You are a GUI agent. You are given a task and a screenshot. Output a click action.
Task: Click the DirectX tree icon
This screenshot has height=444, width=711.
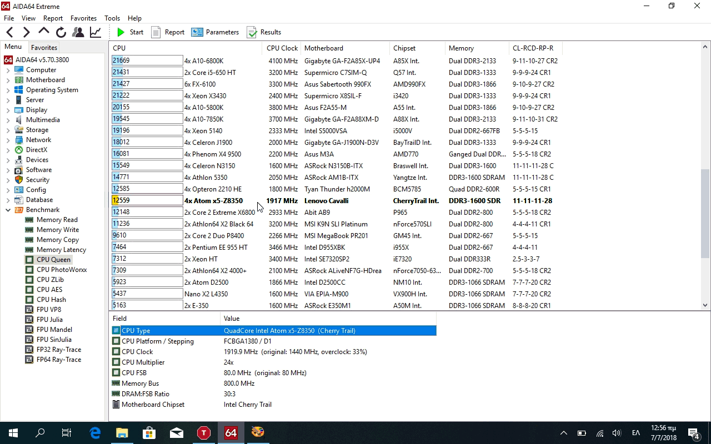coord(19,150)
